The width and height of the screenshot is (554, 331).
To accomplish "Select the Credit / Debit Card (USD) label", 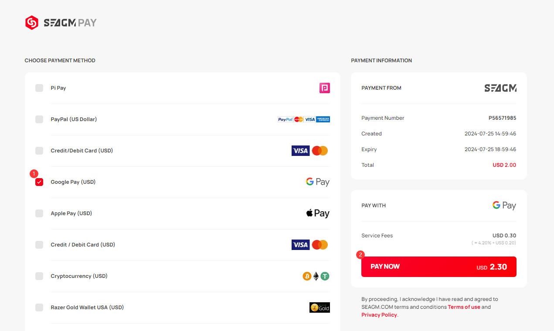I will coord(83,245).
